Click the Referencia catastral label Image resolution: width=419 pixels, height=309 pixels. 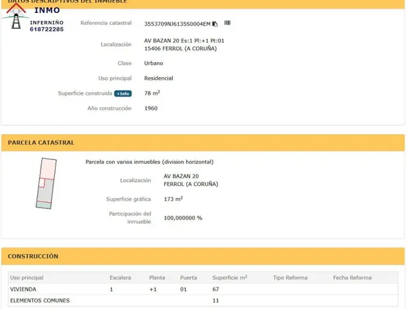(106, 23)
